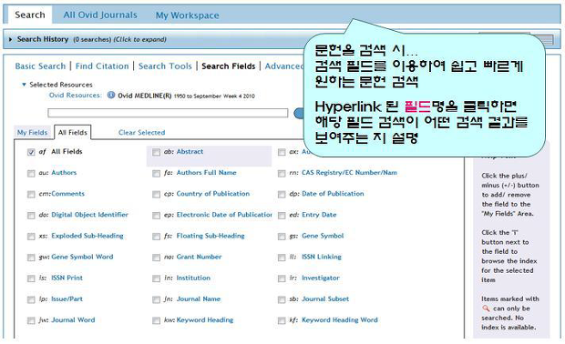Open the Country of Publication field link
Image resolution: width=565 pixels, height=344 pixels.
pyautogui.click(x=213, y=194)
